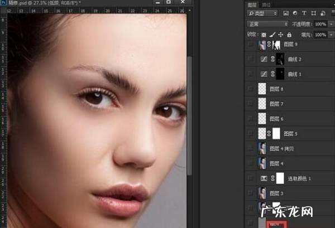Click the portrait thumbnail of 图层 9

point(262,45)
